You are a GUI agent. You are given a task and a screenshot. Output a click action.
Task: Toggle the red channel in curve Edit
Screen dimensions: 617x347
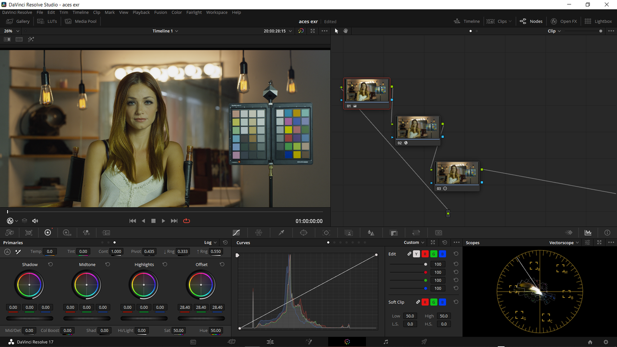[425, 254]
